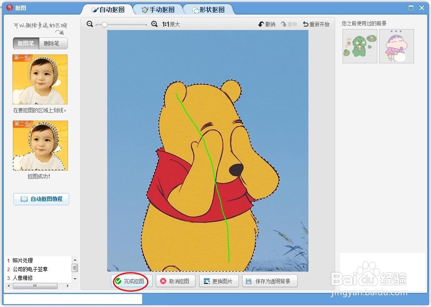Maximize the 抠图 window
Image resolution: width=431 pixels, height=307 pixels.
[x=411, y=8]
